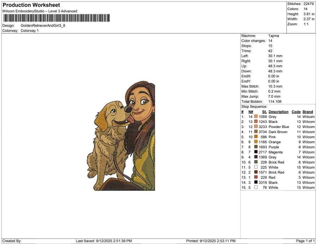Select the Powder Blue color swatch
317x244 pixels.
[x=256, y=126]
